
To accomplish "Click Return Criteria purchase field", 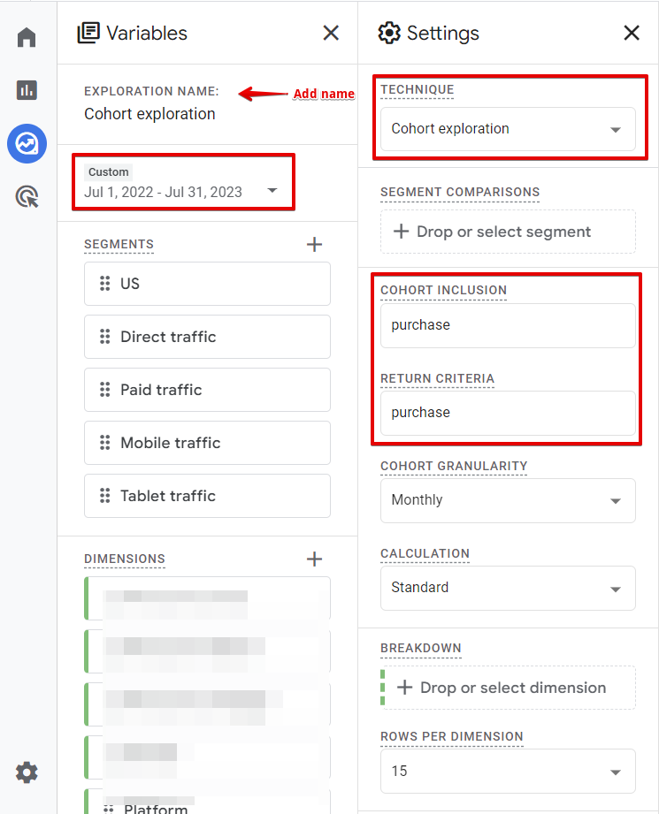I will [508, 414].
